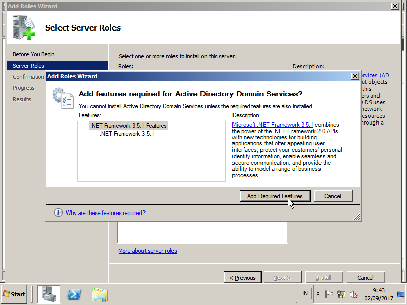This screenshot has width=407, height=305.
Task: Open Action Center flag icon
Action: tap(329, 294)
